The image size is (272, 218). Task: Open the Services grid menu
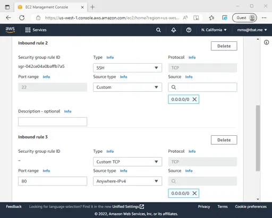(36, 30)
